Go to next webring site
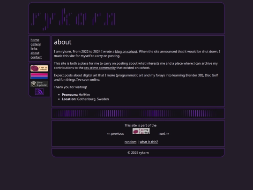 (x=164, y=134)
